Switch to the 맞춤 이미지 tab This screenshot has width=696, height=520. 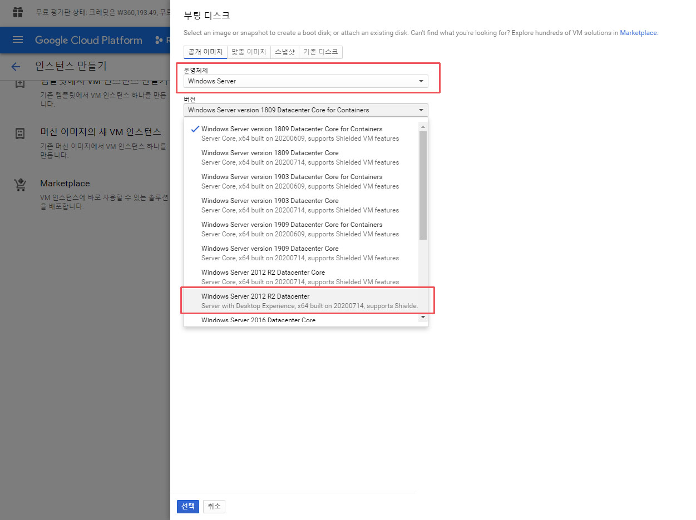[x=249, y=52]
